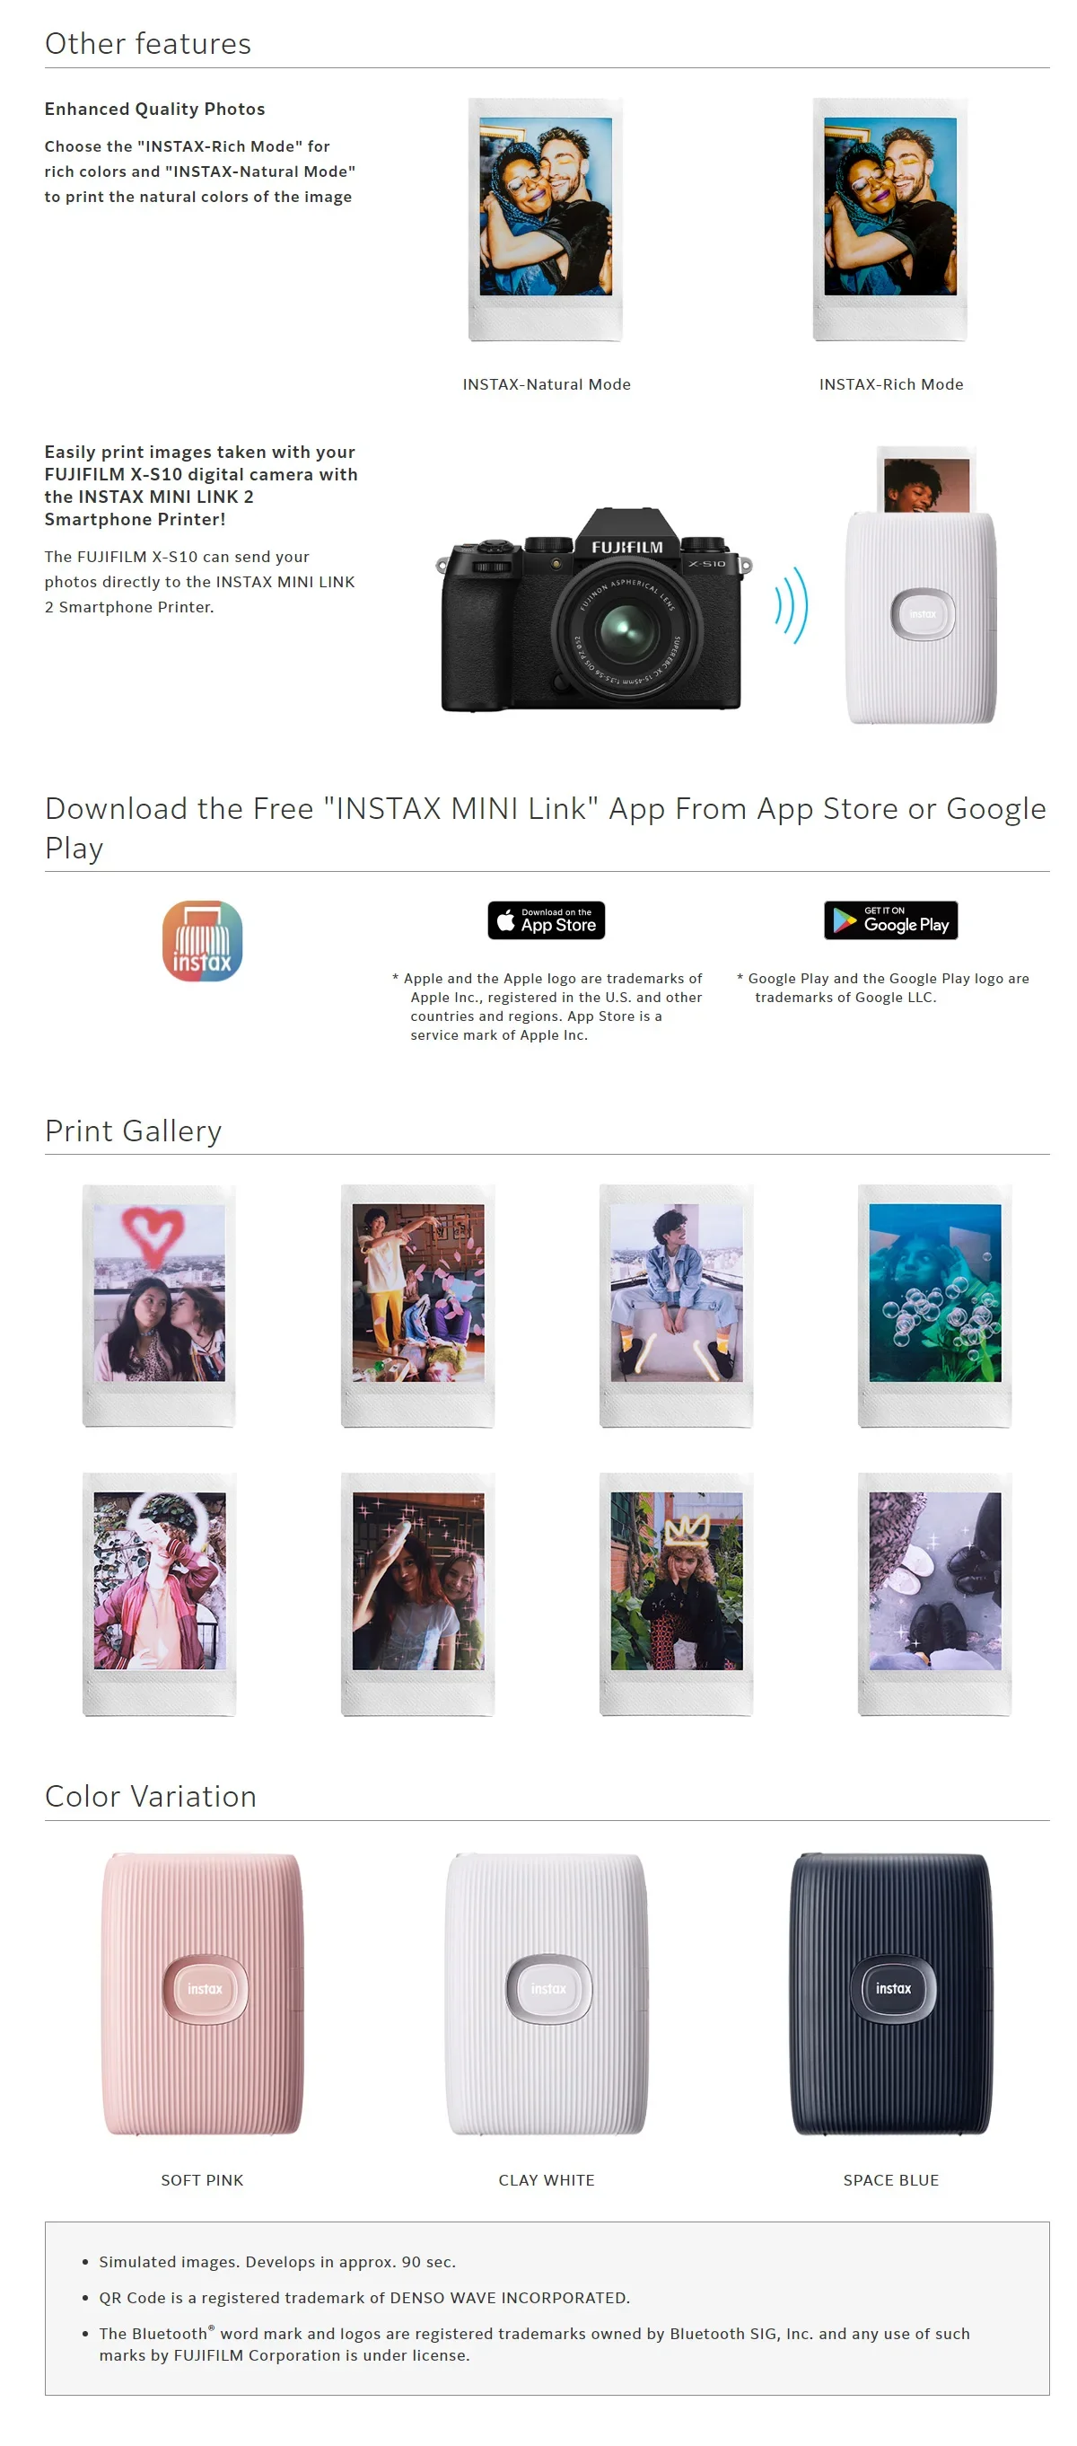Open gallery print of two girls with sparkles

click(x=417, y=1593)
